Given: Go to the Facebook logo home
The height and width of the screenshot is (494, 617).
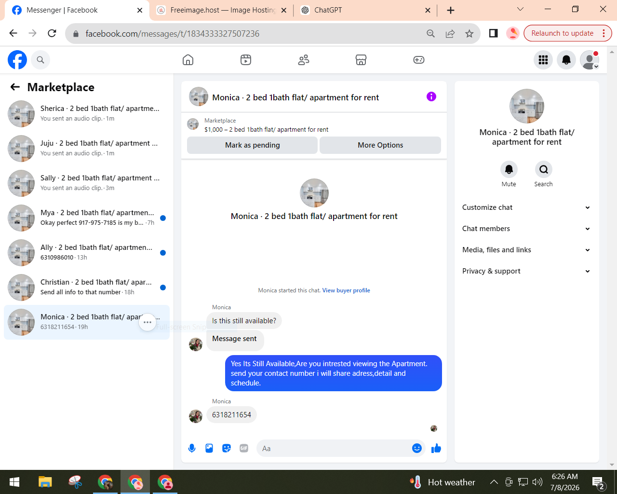Looking at the screenshot, I should point(17,60).
